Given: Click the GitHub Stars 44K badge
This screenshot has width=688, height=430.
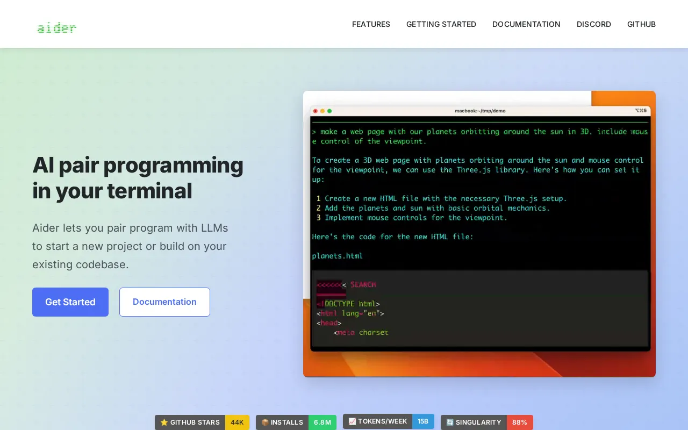Looking at the screenshot, I should (202, 422).
